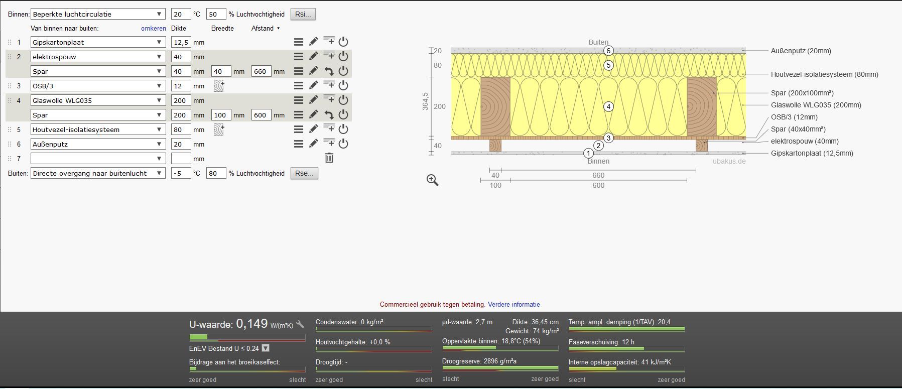Open the Binnen air circulation dropdown

pos(98,14)
